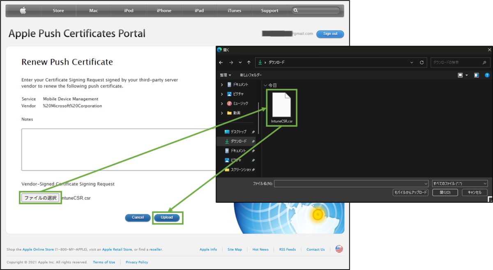The image size is (493, 270).
Task: Expand the ピクチャ tree node chevron
Action: (x=222, y=94)
